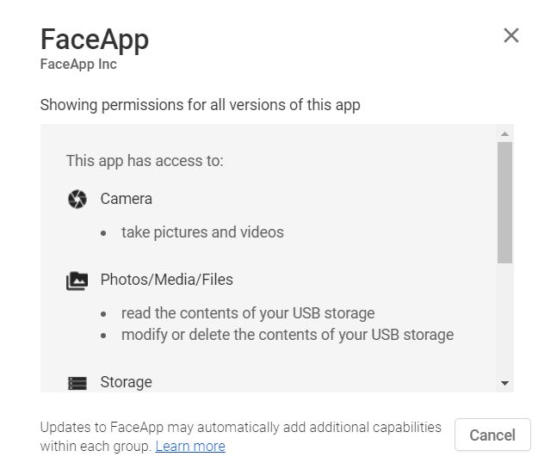The height and width of the screenshot is (463, 557).
Task: Click the Cancel button
Action: 492,435
